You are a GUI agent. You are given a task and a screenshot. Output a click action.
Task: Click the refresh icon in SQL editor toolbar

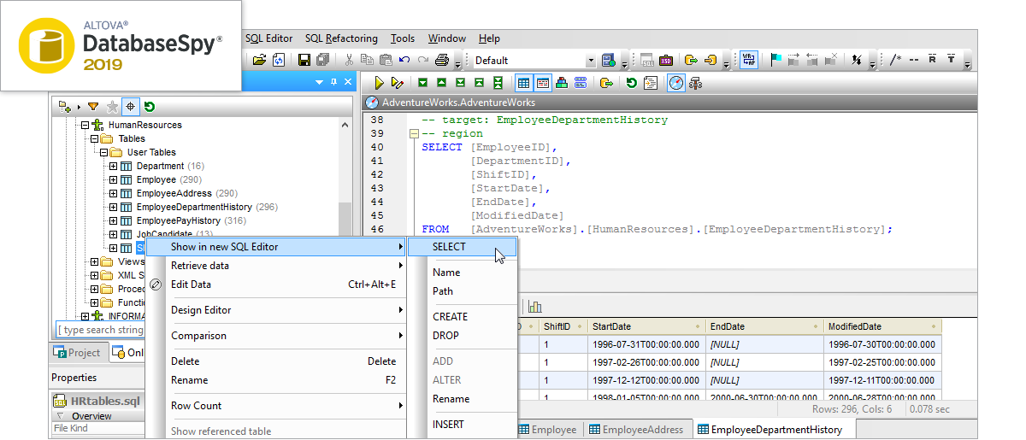pos(631,83)
